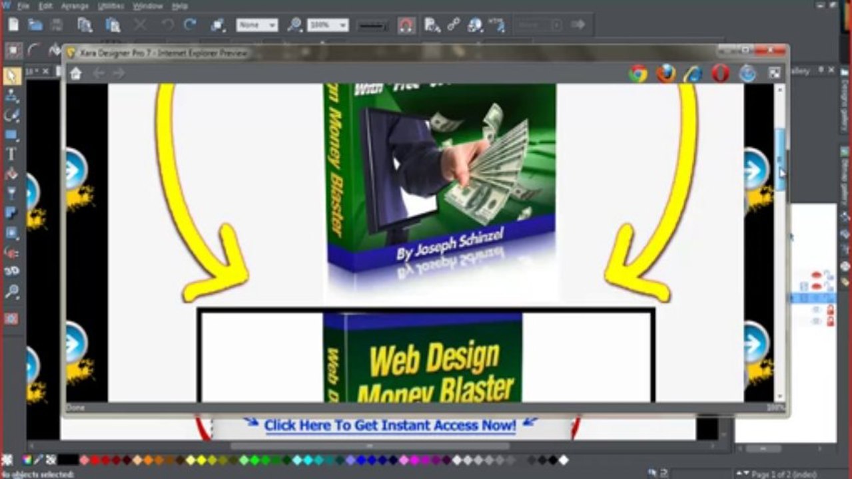Click the export HTML icon in the toolbar
This screenshot has width=852, height=479.
point(497,25)
